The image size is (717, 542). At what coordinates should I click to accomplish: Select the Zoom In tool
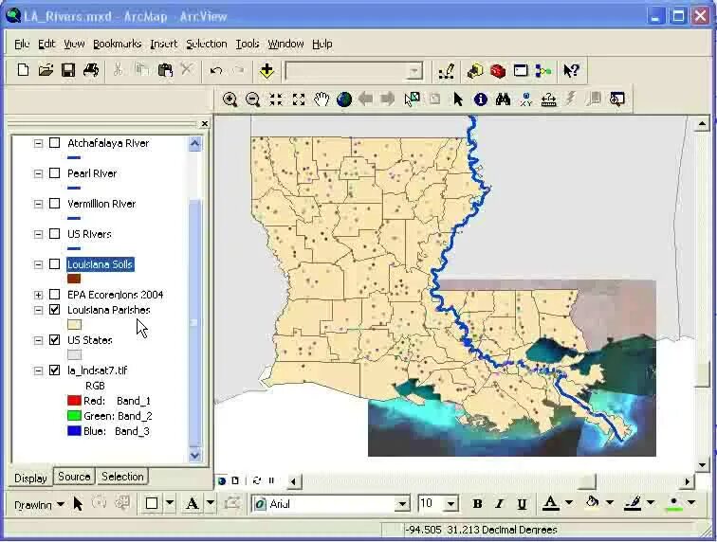pyautogui.click(x=230, y=99)
